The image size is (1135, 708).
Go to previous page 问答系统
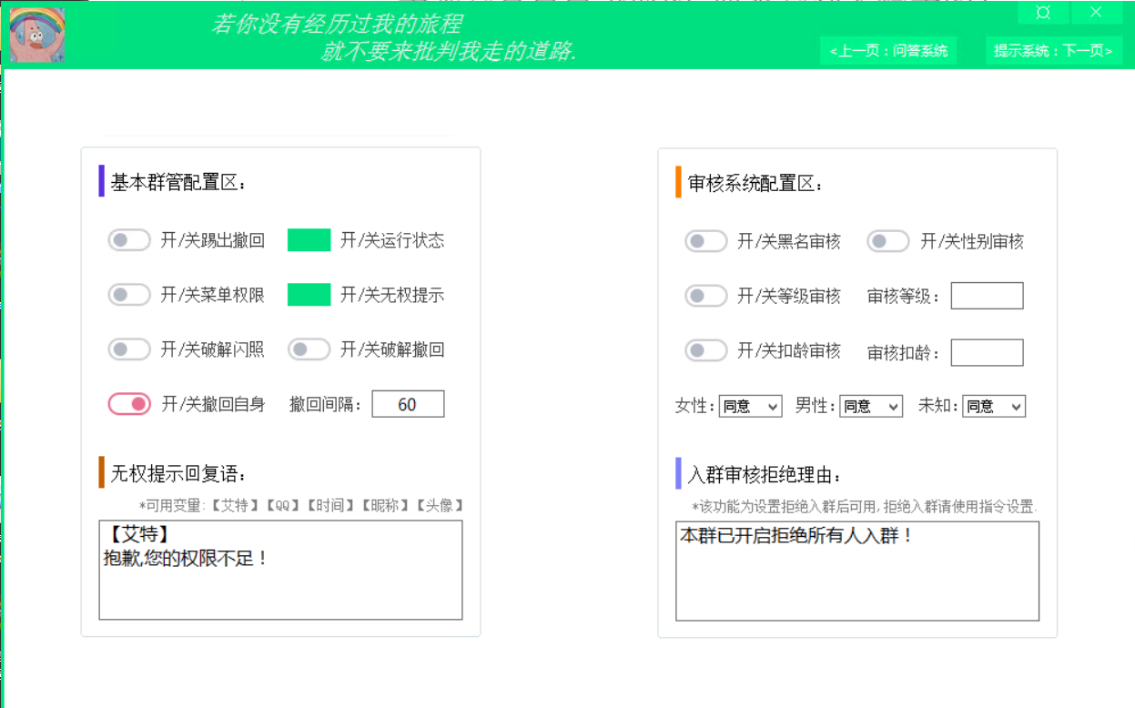[888, 51]
